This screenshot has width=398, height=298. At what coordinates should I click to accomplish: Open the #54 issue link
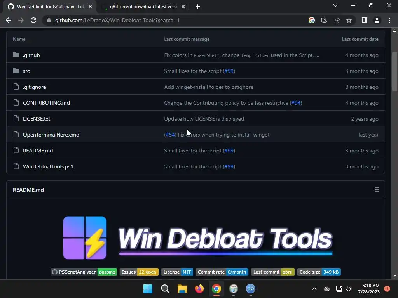pyautogui.click(x=170, y=135)
